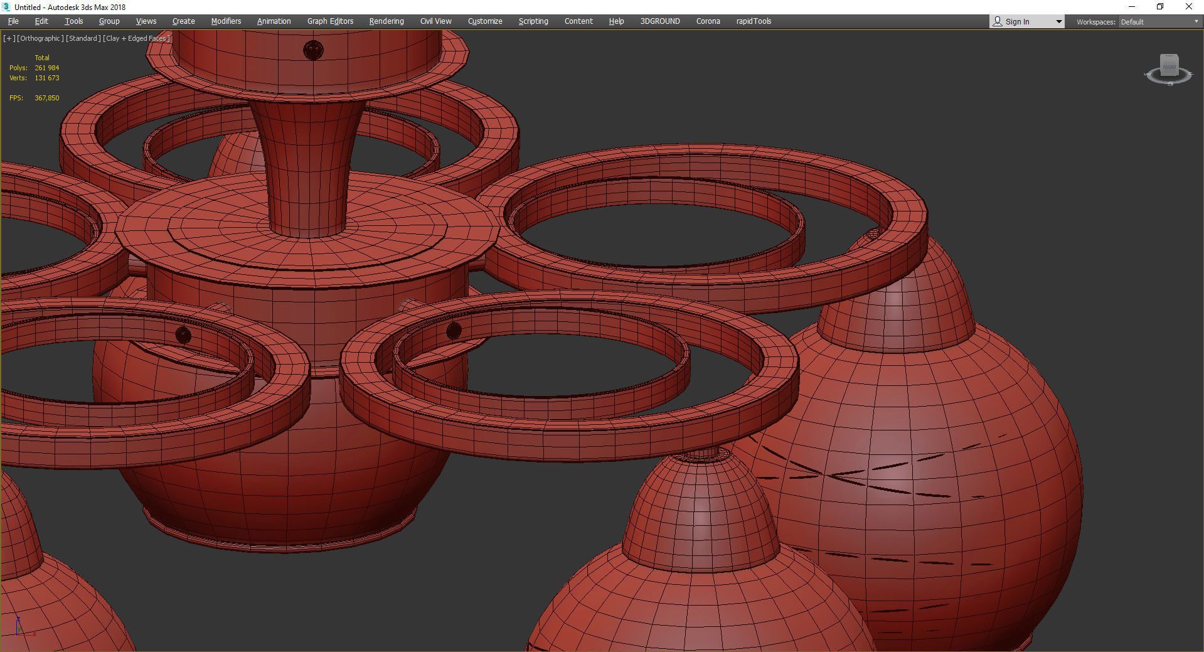Expand the Sign In dropdown arrow

(x=1059, y=22)
